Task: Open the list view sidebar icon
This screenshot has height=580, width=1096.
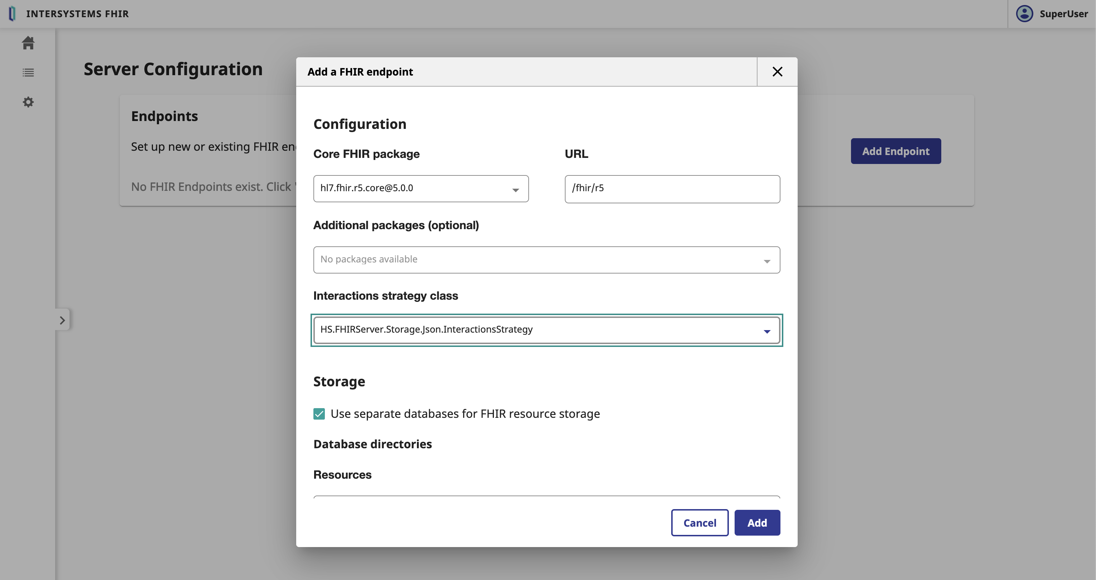Action: pyautogui.click(x=28, y=73)
